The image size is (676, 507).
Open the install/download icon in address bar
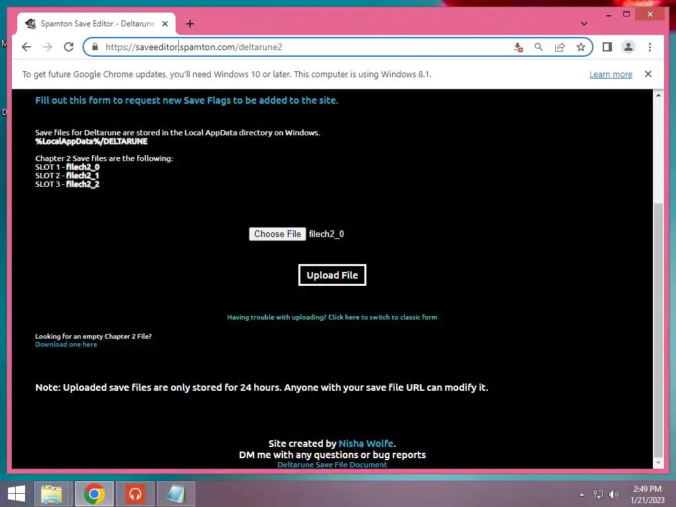518,47
